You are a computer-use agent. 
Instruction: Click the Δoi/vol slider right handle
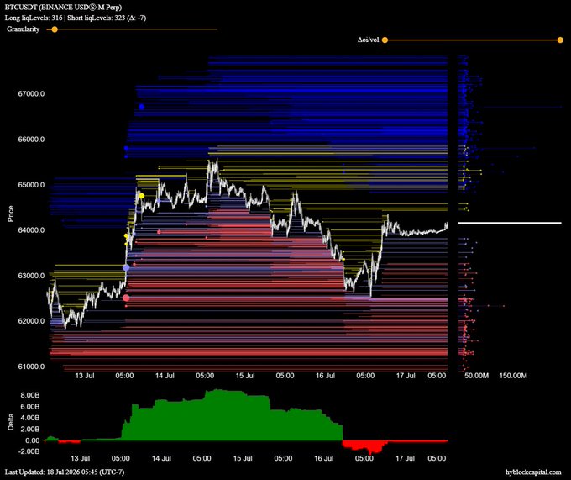[x=560, y=40]
